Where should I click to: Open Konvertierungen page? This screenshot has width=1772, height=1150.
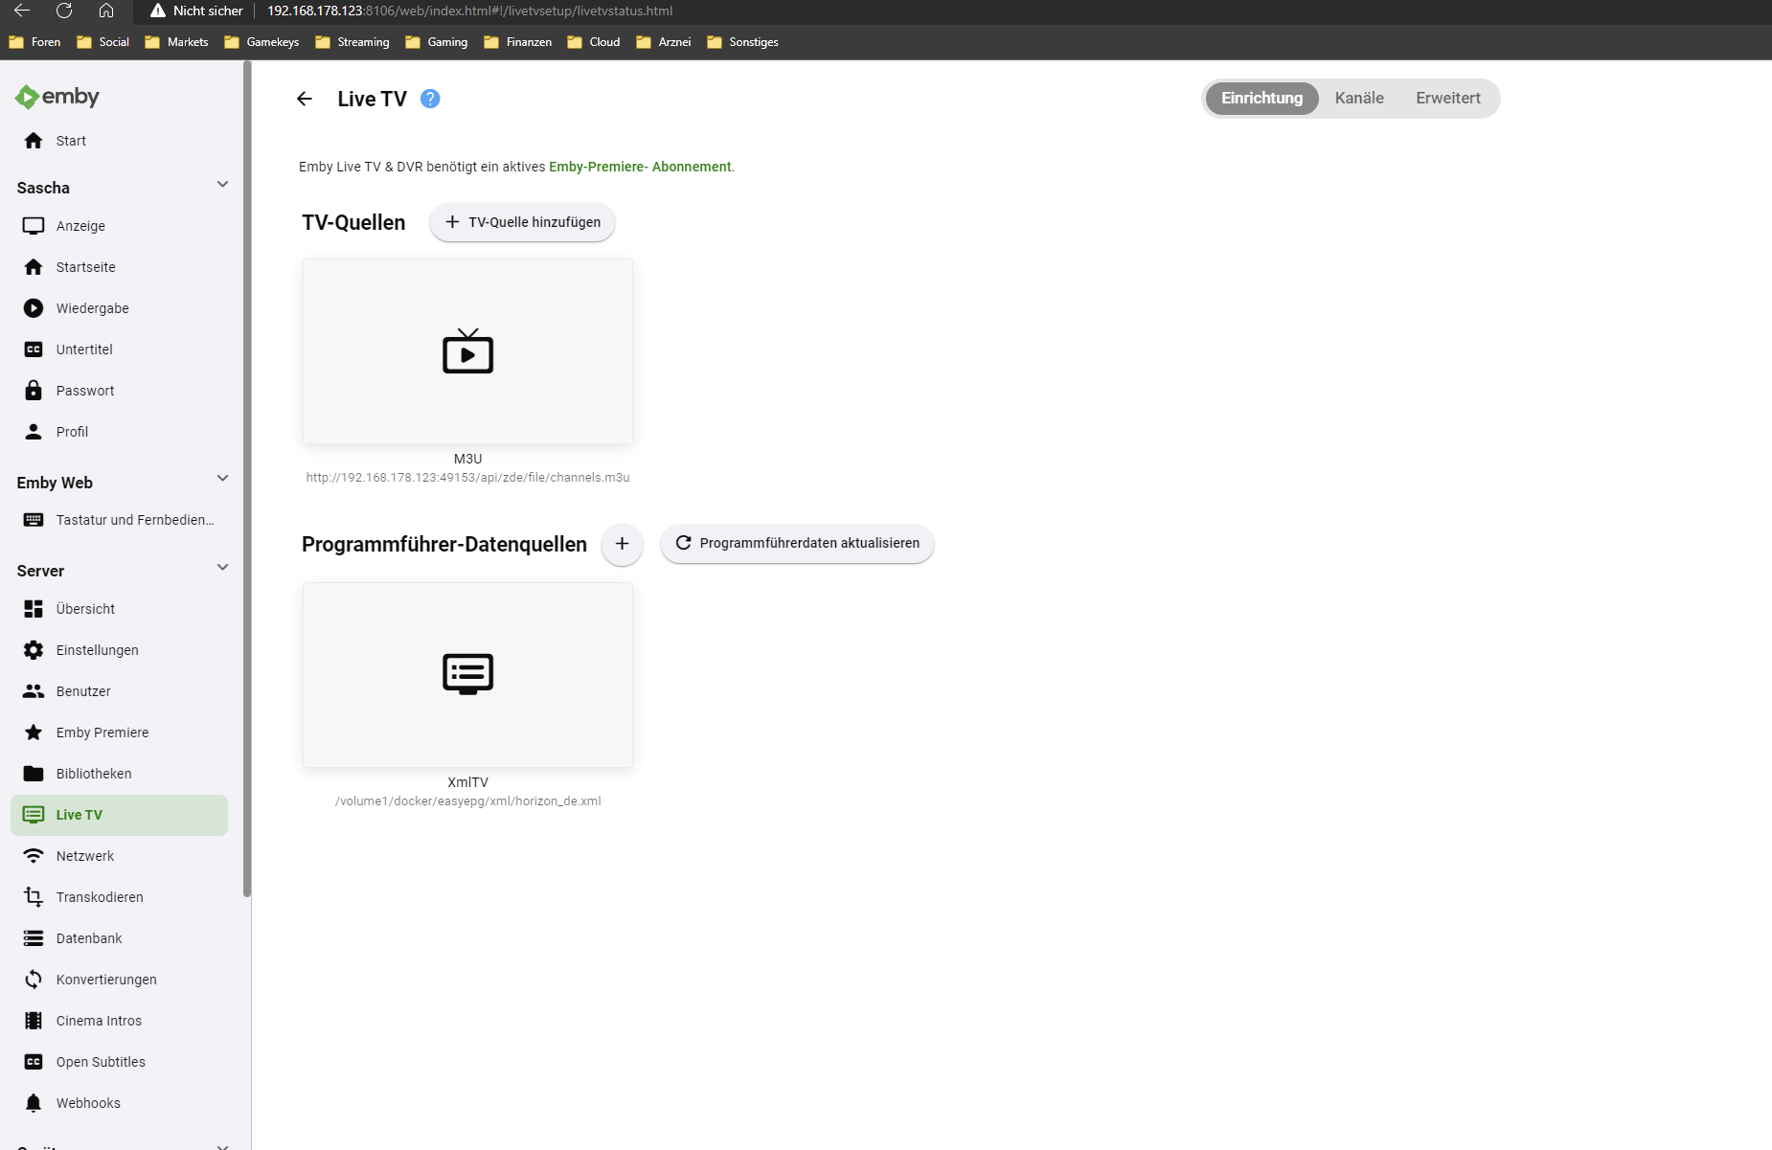pos(119,980)
